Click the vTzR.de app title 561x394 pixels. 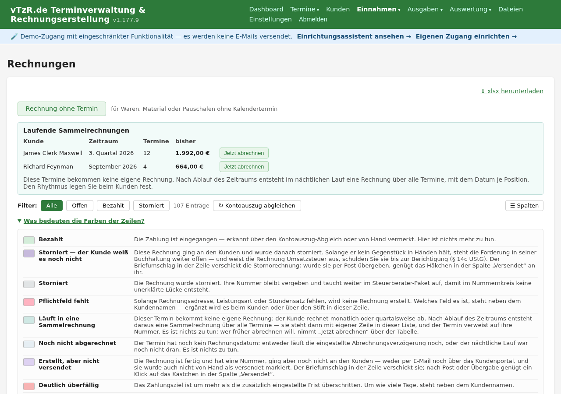pyautogui.click(x=78, y=14)
